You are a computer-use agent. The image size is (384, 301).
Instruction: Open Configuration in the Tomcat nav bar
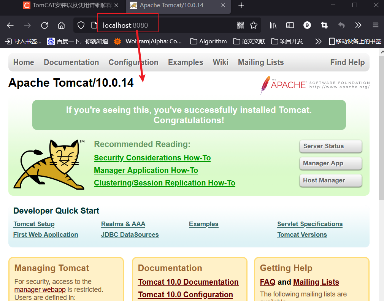point(133,62)
